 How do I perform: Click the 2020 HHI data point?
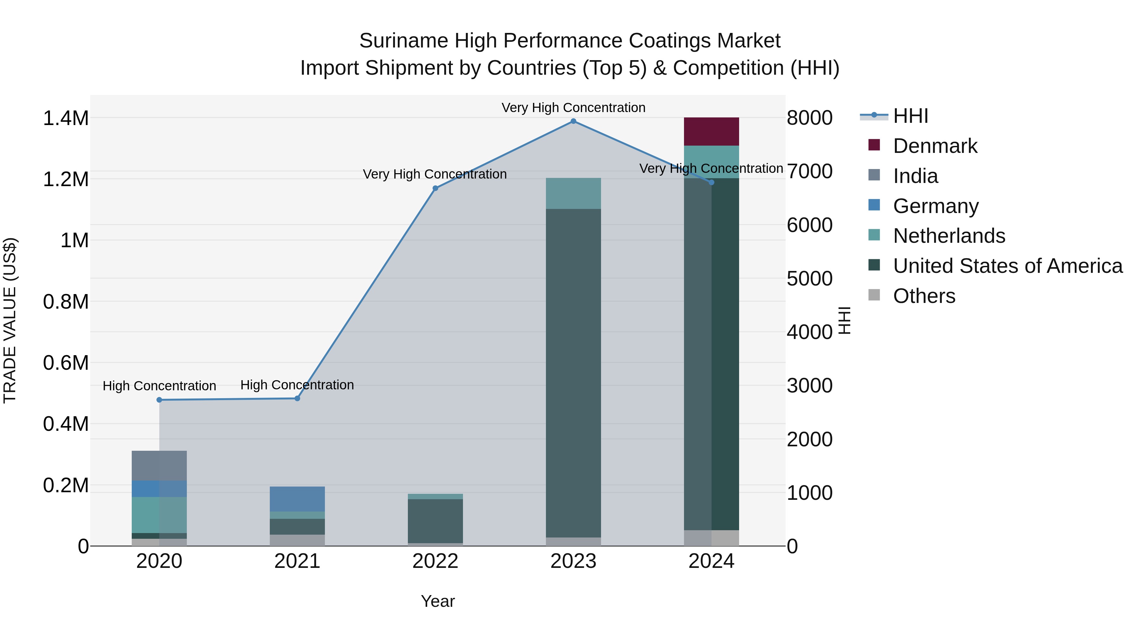[x=159, y=400]
